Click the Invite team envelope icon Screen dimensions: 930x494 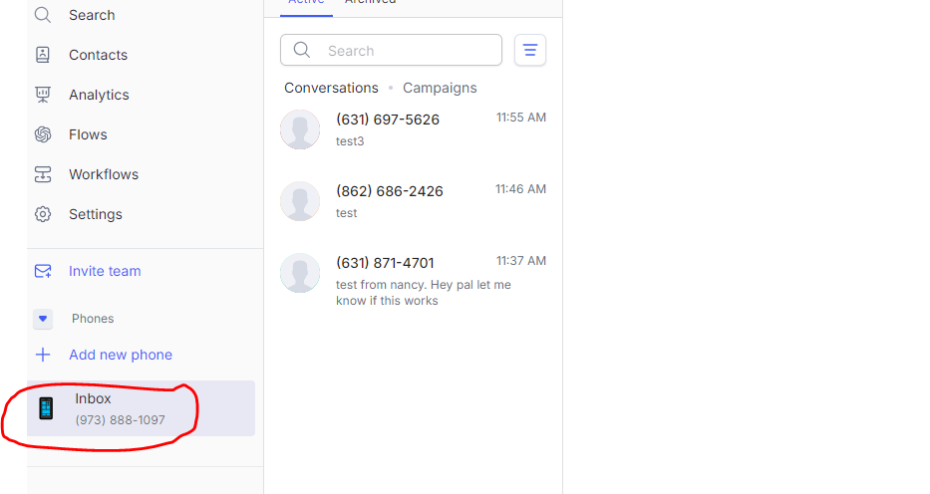43,271
